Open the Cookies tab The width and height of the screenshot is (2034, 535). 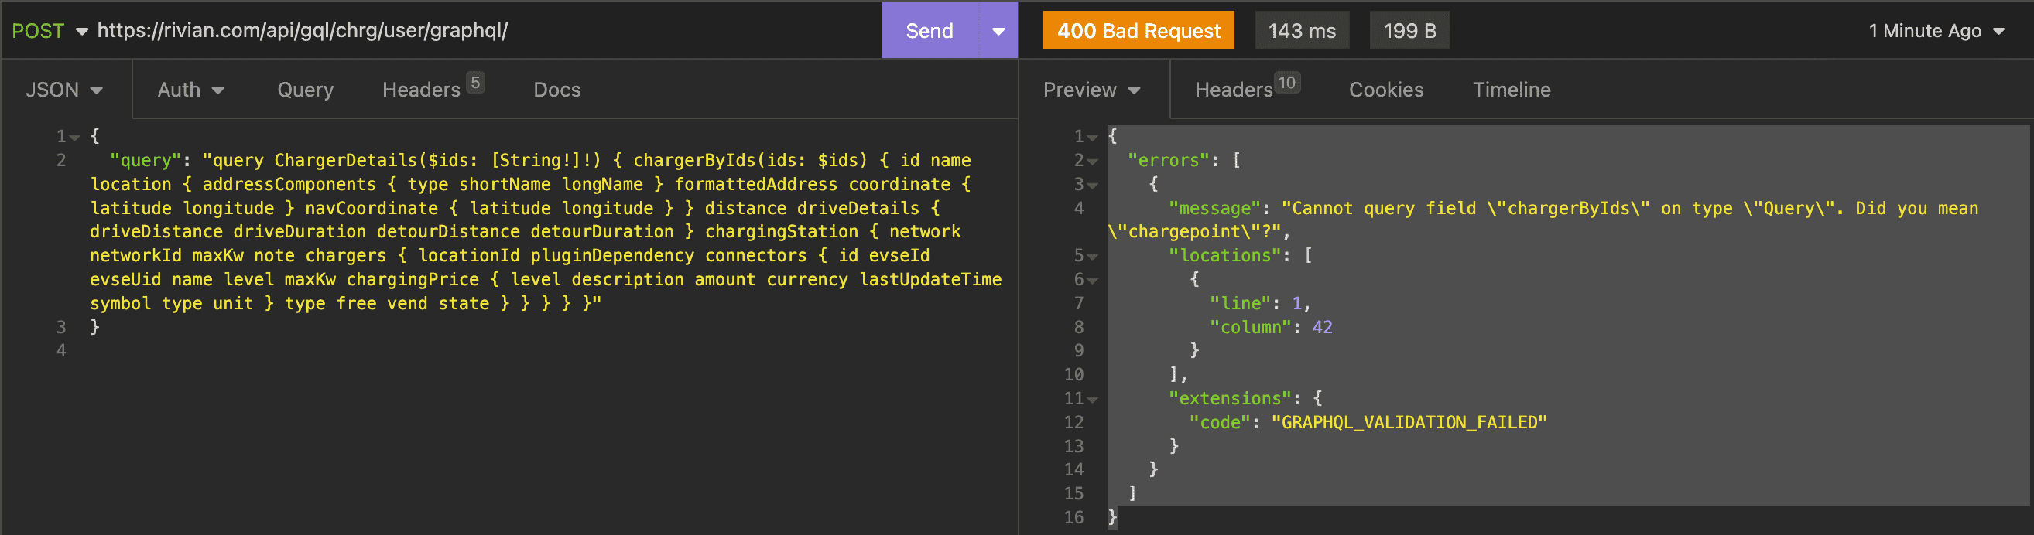tap(1385, 90)
